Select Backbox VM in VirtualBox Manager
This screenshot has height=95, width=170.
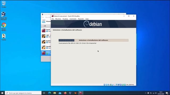[x=46, y=42]
